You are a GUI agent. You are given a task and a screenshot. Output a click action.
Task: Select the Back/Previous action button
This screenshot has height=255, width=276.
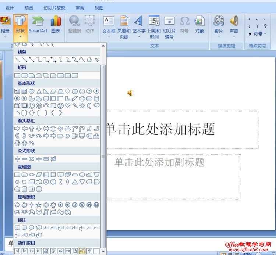click(17, 251)
